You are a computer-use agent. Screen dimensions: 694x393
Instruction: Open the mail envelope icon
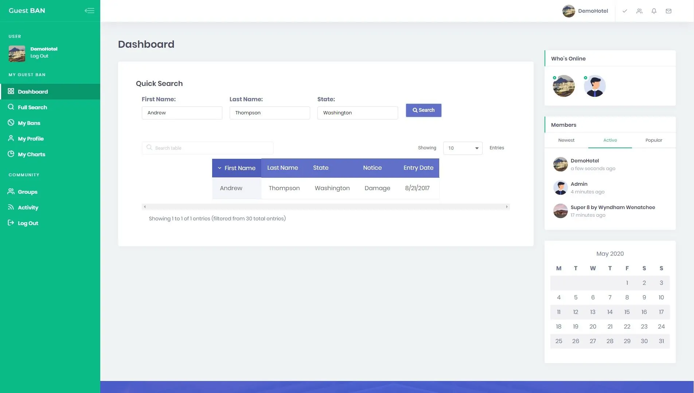[x=668, y=11]
